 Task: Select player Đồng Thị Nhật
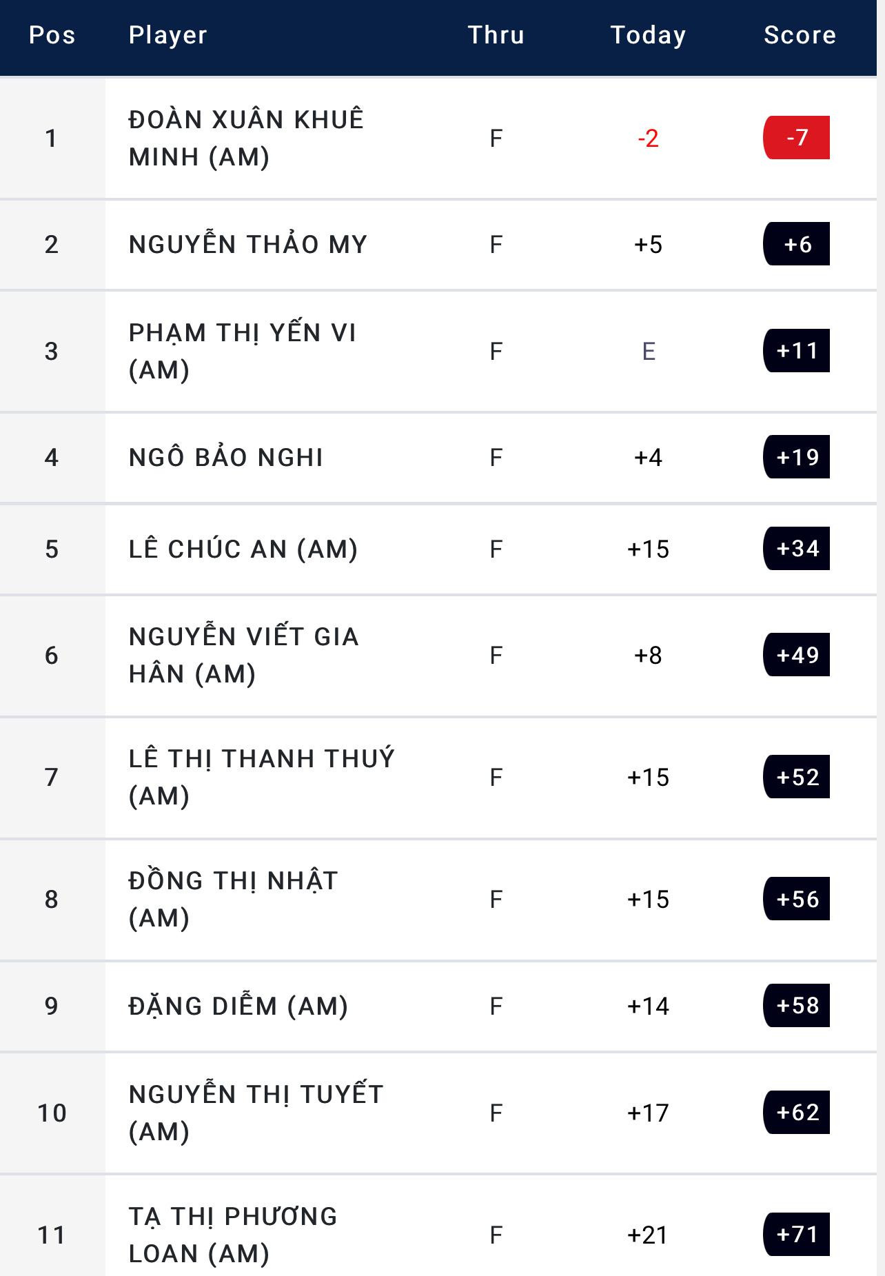point(233,899)
